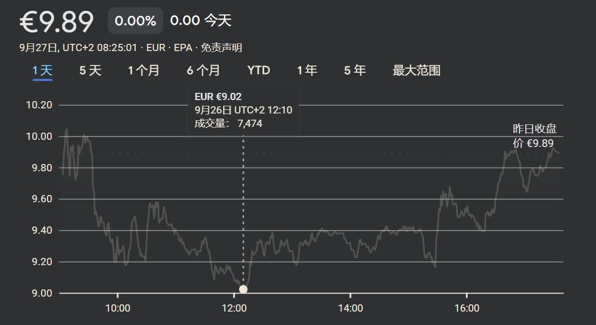596x325 pixels.
Task: Open the 最大范围 chart view
Action: 416,71
